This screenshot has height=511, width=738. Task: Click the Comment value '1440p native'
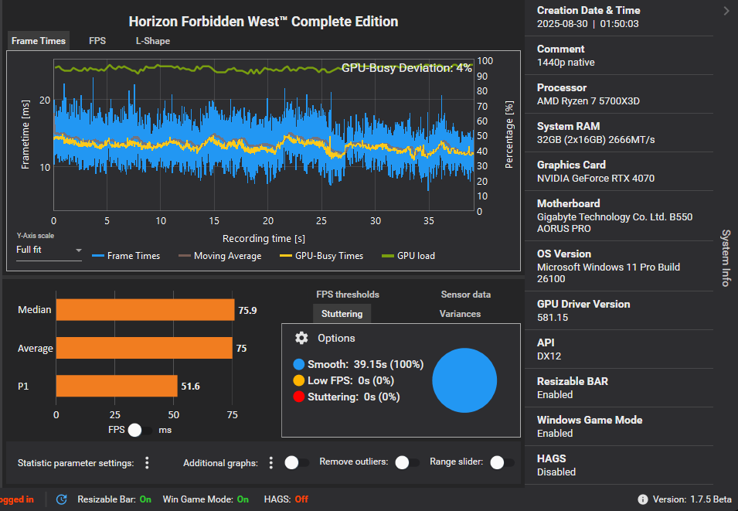[566, 62]
